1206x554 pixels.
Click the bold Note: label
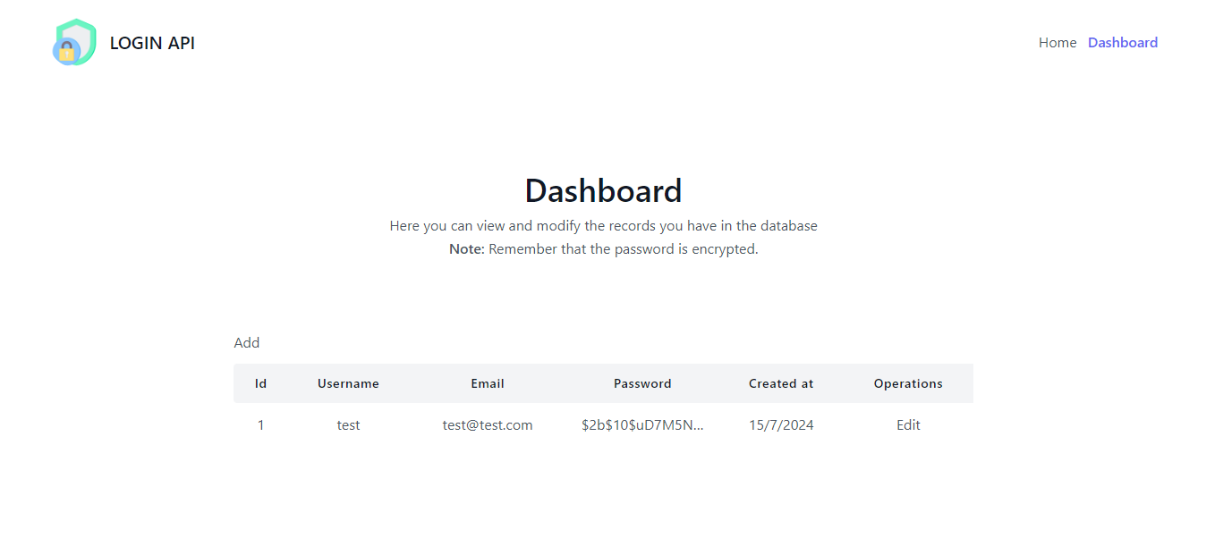click(467, 249)
